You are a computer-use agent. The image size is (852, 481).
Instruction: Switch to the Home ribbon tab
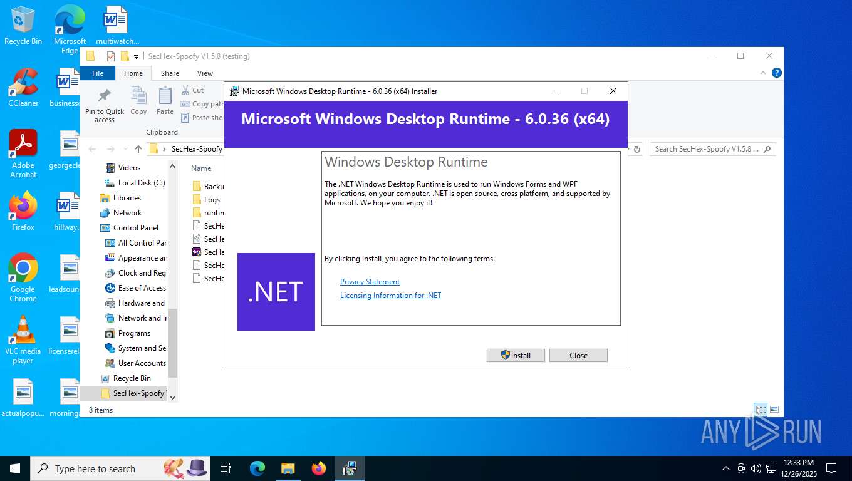pyautogui.click(x=133, y=73)
